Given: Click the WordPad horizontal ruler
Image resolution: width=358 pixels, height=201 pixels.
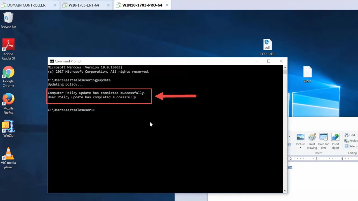Looking at the screenshot, I should [x=323, y=159].
